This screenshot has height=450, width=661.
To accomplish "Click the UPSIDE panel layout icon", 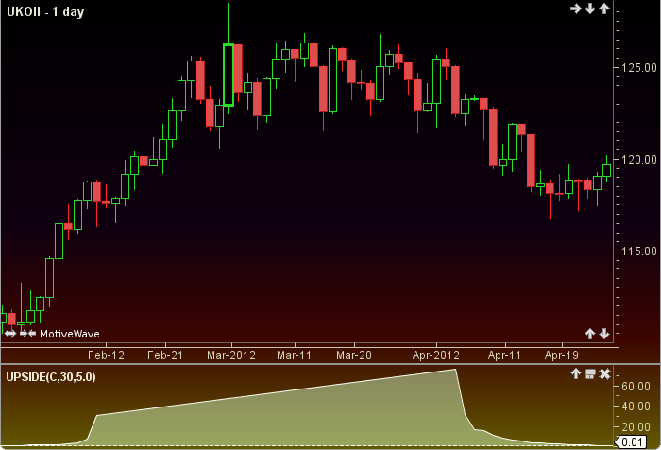I will click(x=590, y=374).
